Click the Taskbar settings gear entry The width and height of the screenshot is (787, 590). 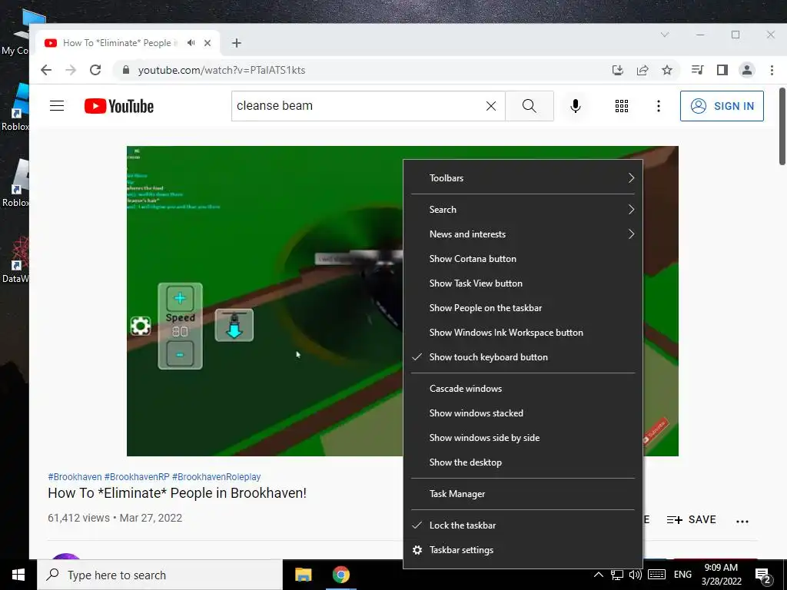(523, 550)
